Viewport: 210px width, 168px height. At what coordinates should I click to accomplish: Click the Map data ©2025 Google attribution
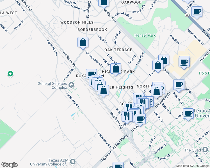click(193, 166)
